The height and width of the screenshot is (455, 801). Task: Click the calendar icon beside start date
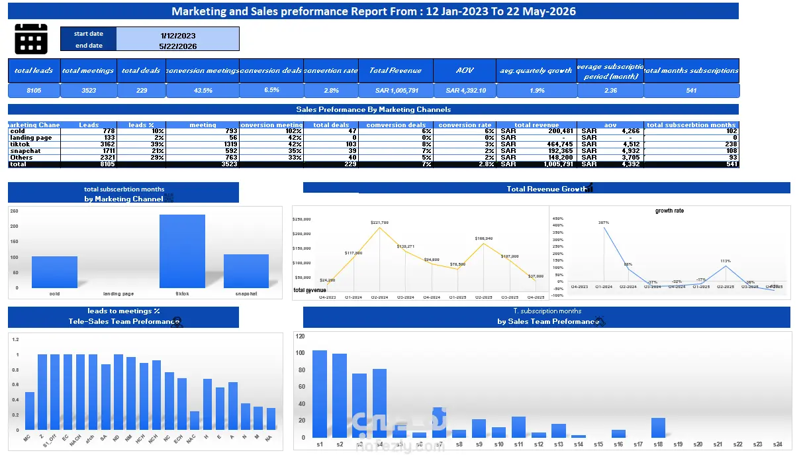coord(31,38)
